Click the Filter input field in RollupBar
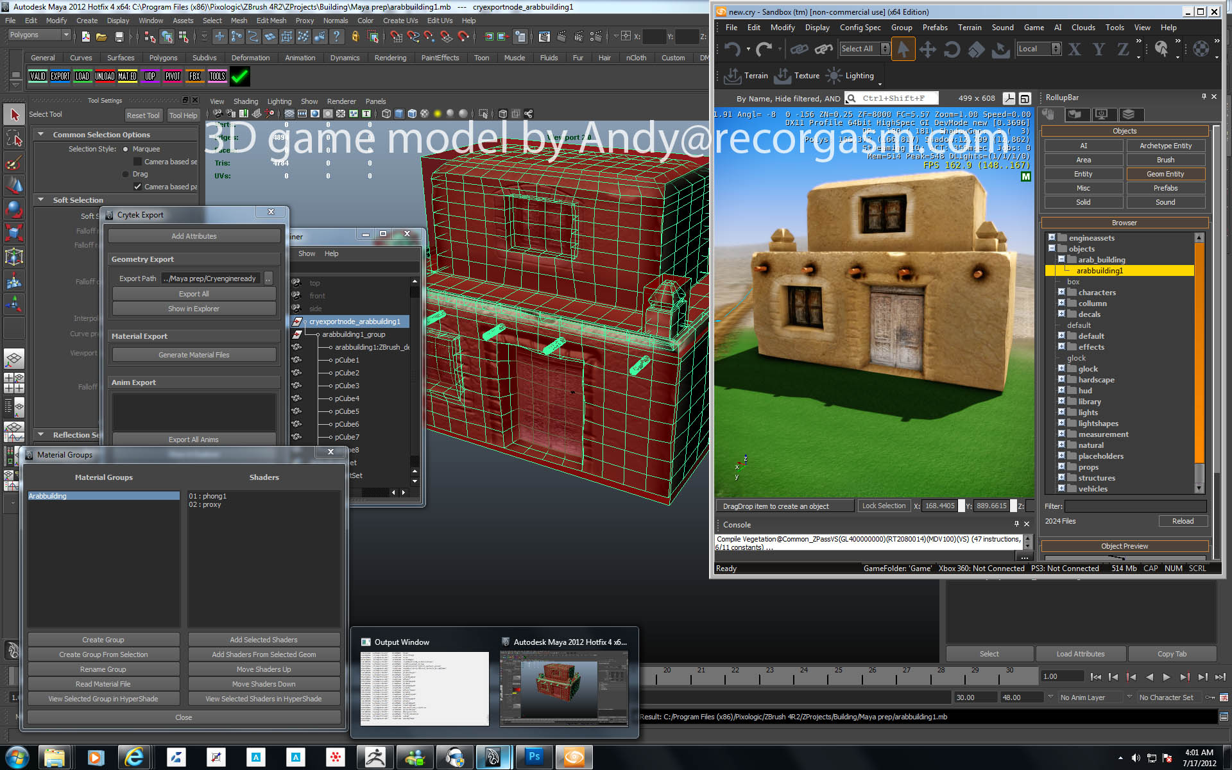 click(x=1135, y=506)
